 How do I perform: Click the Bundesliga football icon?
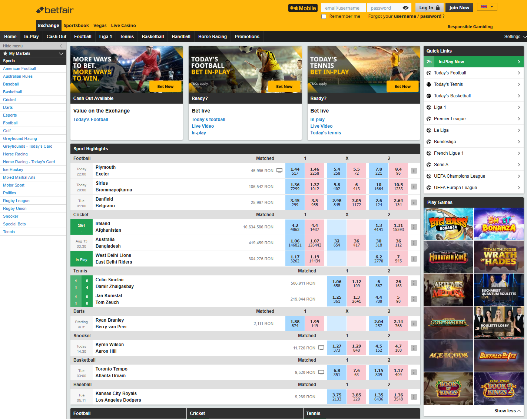(429, 142)
